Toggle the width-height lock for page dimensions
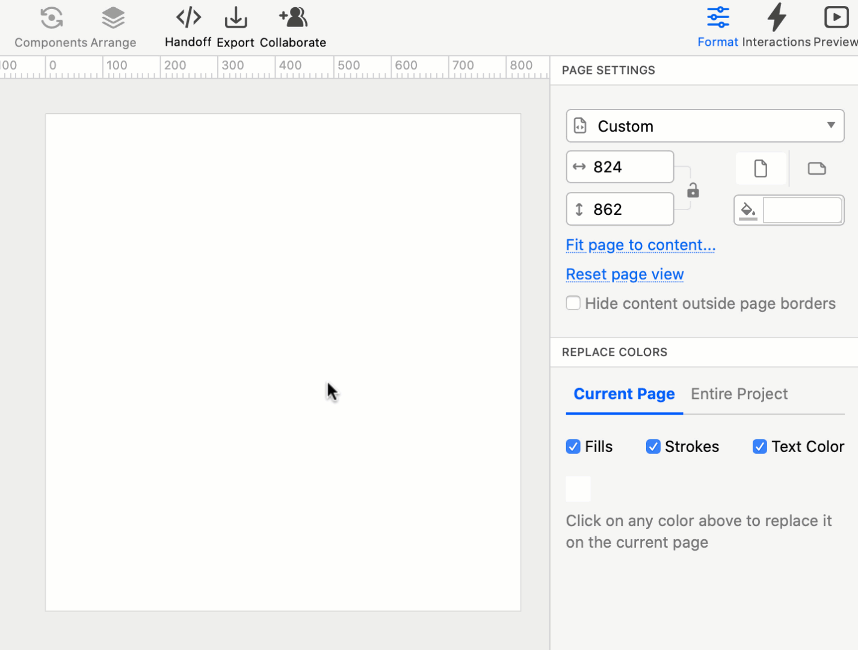This screenshot has width=858, height=650. pos(693,190)
